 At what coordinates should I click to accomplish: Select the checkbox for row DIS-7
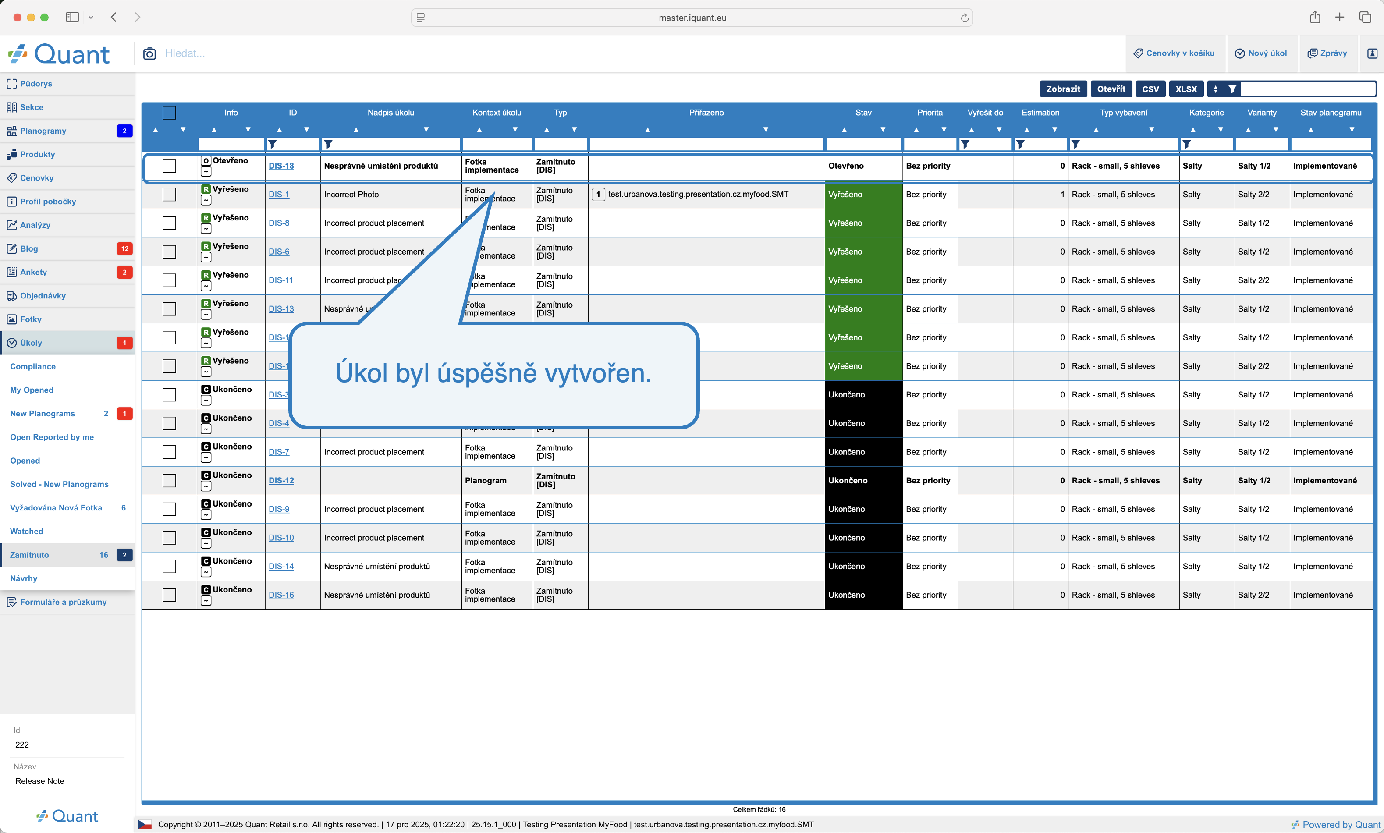169,452
